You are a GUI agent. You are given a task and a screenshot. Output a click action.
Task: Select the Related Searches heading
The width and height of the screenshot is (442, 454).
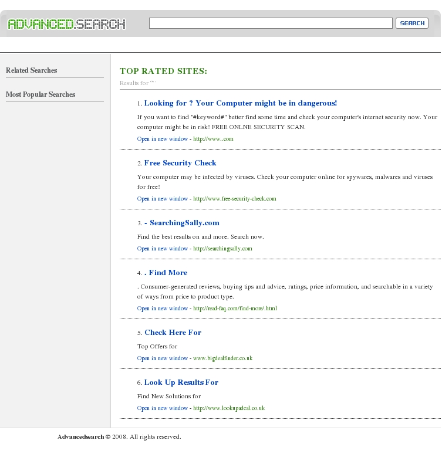click(31, 70)
